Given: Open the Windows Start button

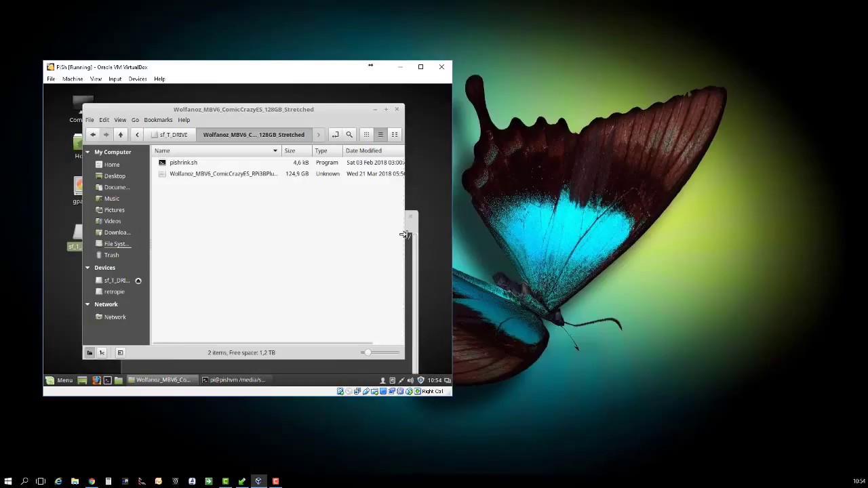Looking at the screenshot, I should coord(8,481).
